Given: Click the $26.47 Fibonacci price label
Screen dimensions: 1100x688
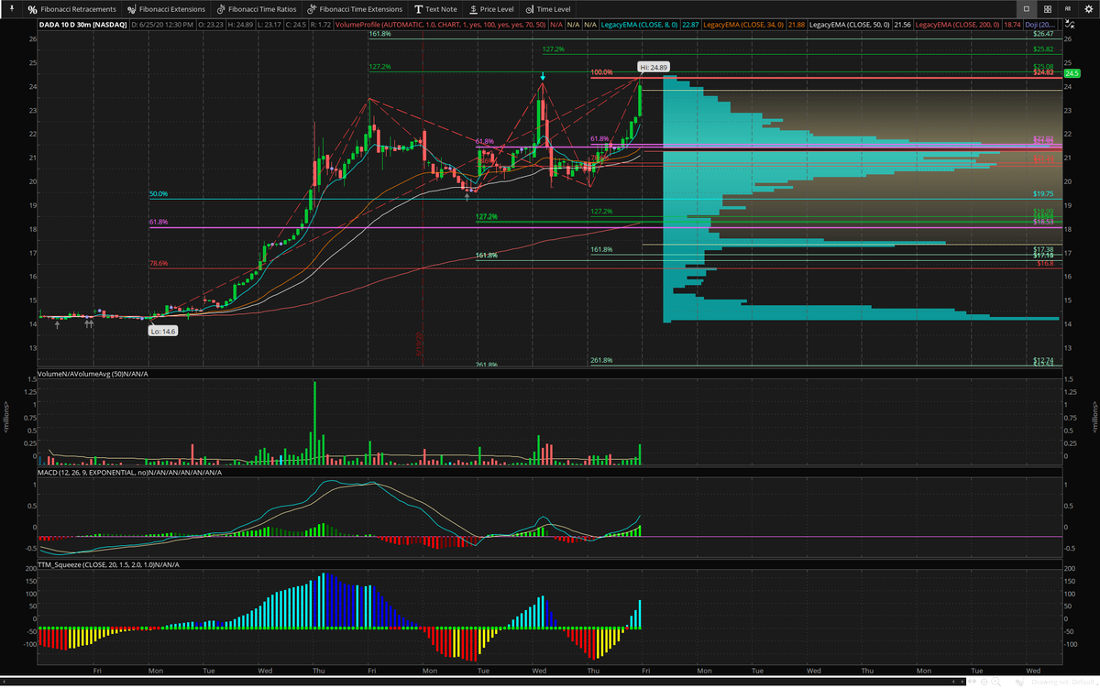Looking at the screenshot, I should tap(1043, 33).
